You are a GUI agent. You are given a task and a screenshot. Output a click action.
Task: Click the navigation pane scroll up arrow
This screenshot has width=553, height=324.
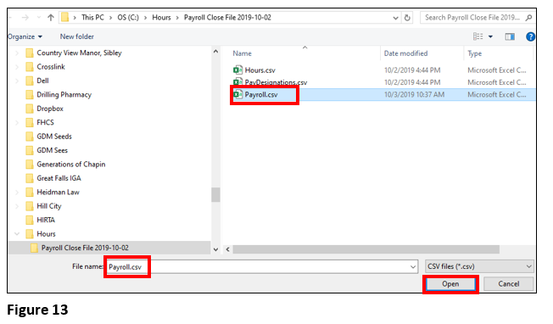pyautogui.click(x=215, y=52)
